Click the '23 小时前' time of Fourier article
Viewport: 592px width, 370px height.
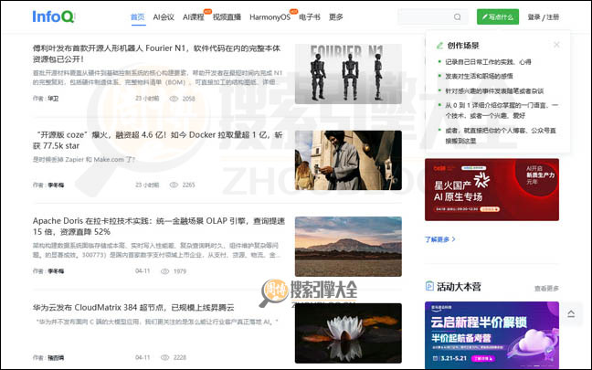(x=147, y=99)
